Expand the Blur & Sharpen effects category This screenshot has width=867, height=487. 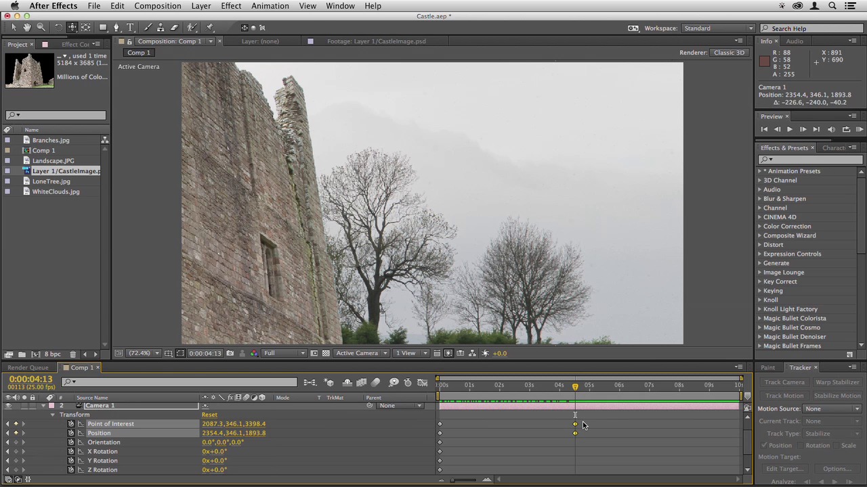[x=759, y=199]
